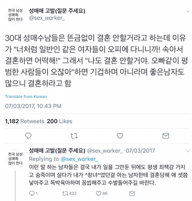Open the main tweet's chevron options menu
Viewport: 192px width, 201px height.
click(188, 12)
